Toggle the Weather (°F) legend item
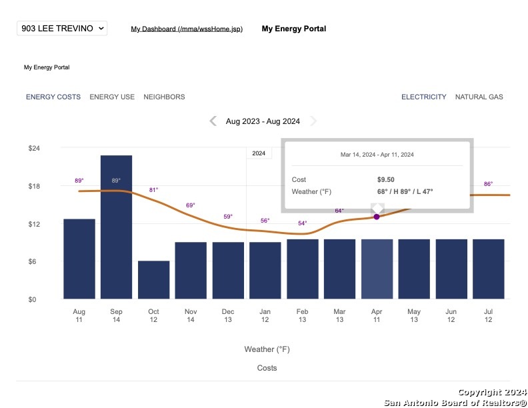The height and width of the screenshot is (408, 528). (267, 349)
